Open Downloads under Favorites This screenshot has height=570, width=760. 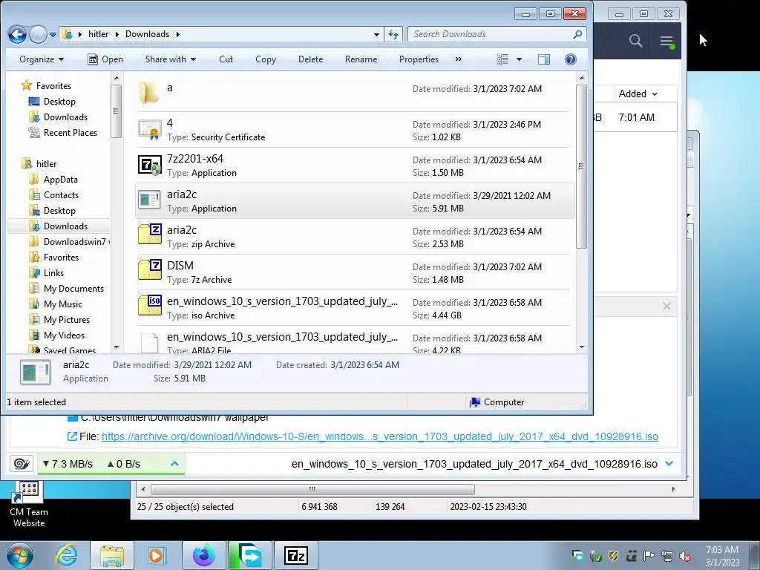(x=58, y=117)
